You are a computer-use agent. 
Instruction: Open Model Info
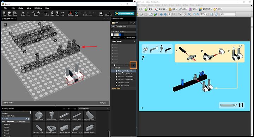click(109, 13)
